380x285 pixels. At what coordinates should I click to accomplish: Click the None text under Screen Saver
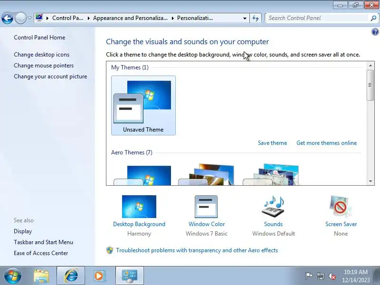[341, 234]
